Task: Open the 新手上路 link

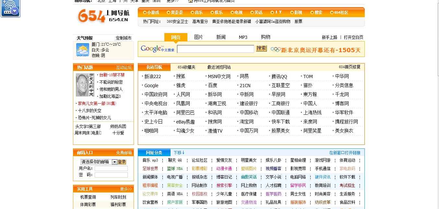Action: pos(329,37)
